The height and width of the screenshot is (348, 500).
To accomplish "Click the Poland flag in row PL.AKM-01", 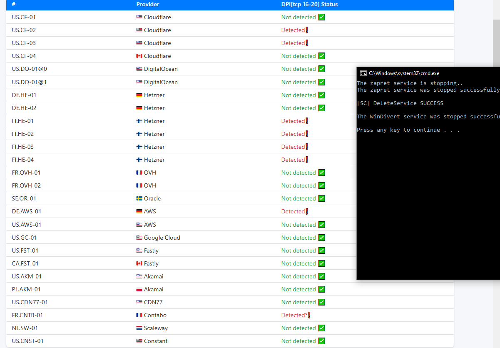I will (x=139, y=289).
